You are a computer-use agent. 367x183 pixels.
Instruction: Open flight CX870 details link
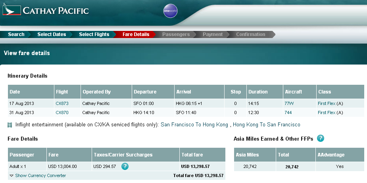pyautogui.click(x=62, y=112)
